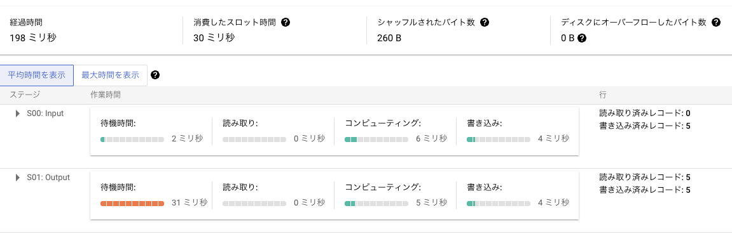Click the ステージ column header
The width and height of the screenshot is (732, 241).
(x=25, y=95)
